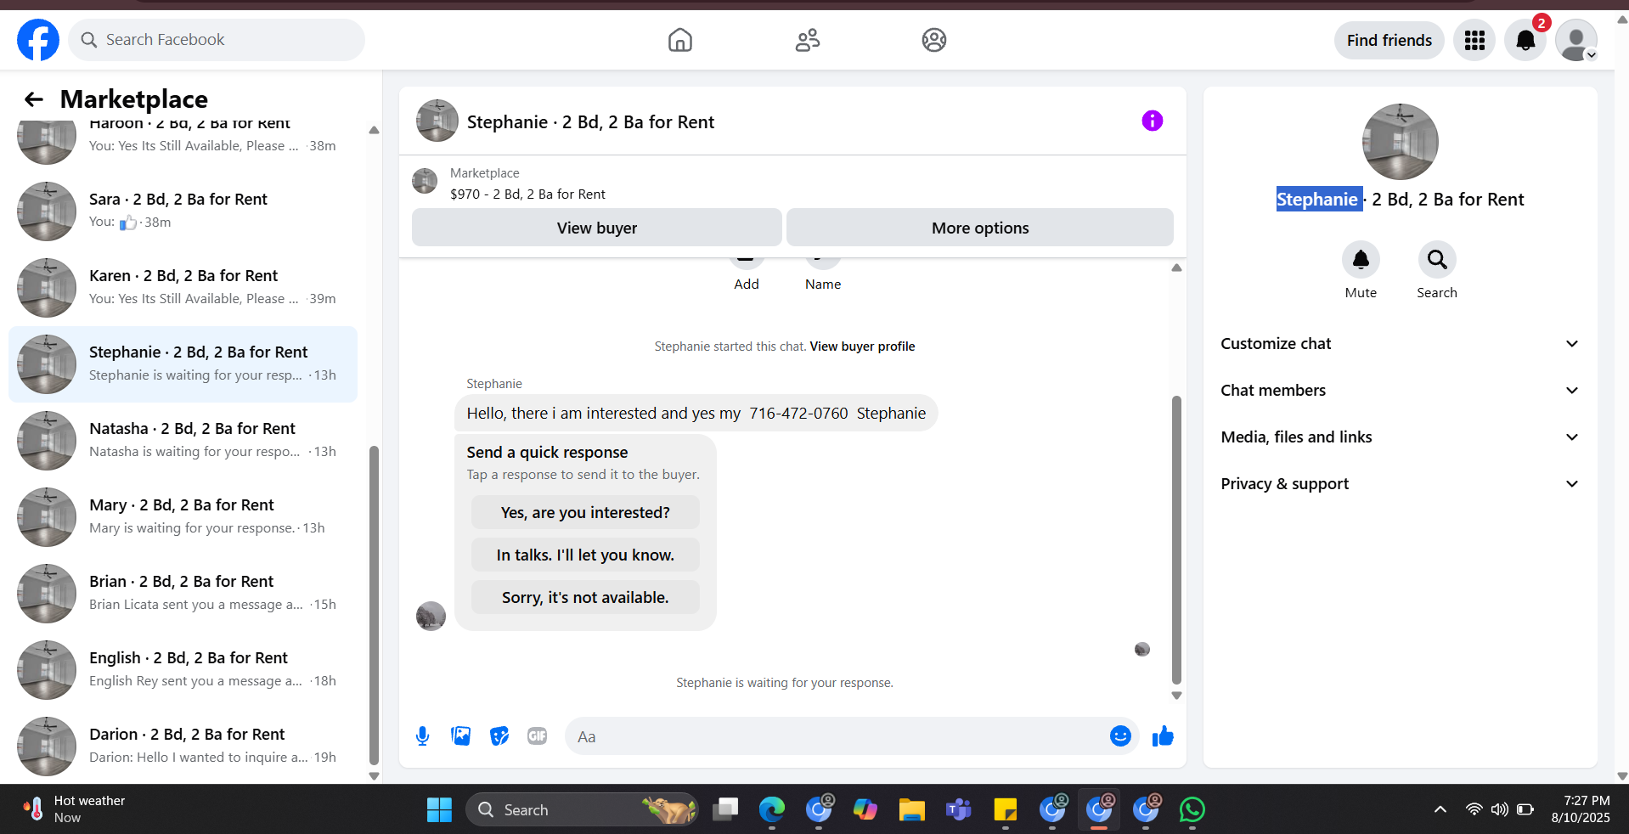Open WhatsApp from the taskbar

pyautogui.click(x=1192, y=809)
